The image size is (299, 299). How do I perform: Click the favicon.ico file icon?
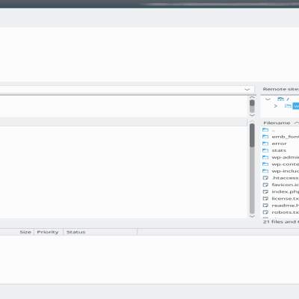tap(265, 185)
